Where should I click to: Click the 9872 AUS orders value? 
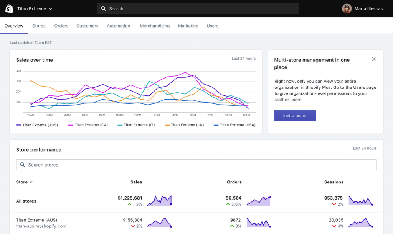click(x=235, y=220)
